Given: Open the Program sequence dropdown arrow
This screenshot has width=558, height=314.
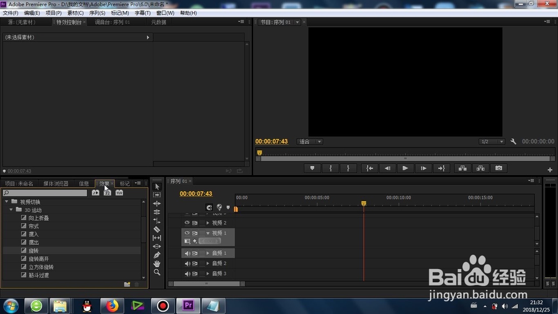Looking at the screenshot, I should click(297, 22).
